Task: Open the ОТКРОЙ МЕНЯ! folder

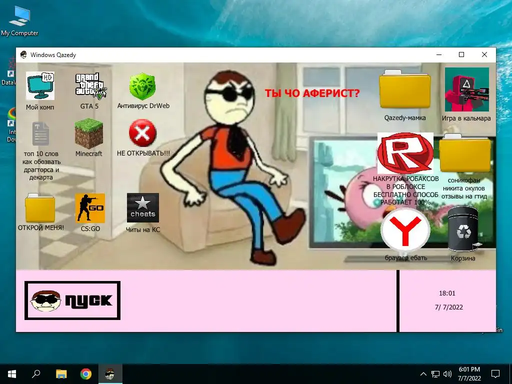Action: pos(40,207)
